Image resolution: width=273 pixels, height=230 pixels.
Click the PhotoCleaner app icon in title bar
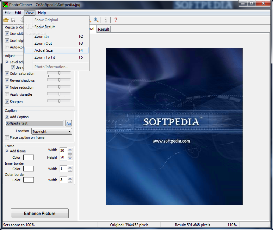click(x=5, y=5)
